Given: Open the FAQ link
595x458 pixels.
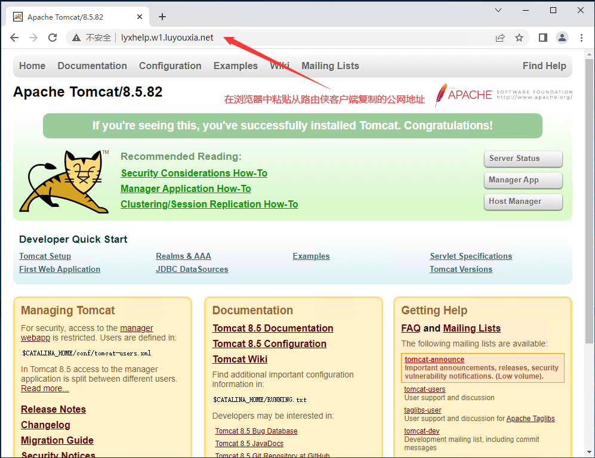Looking at the screenshot, I should 411,329.
